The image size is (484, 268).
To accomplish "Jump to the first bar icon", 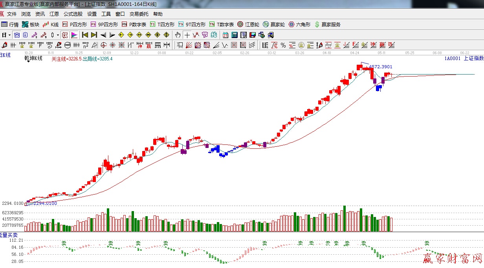I will [x=84, y=35].
